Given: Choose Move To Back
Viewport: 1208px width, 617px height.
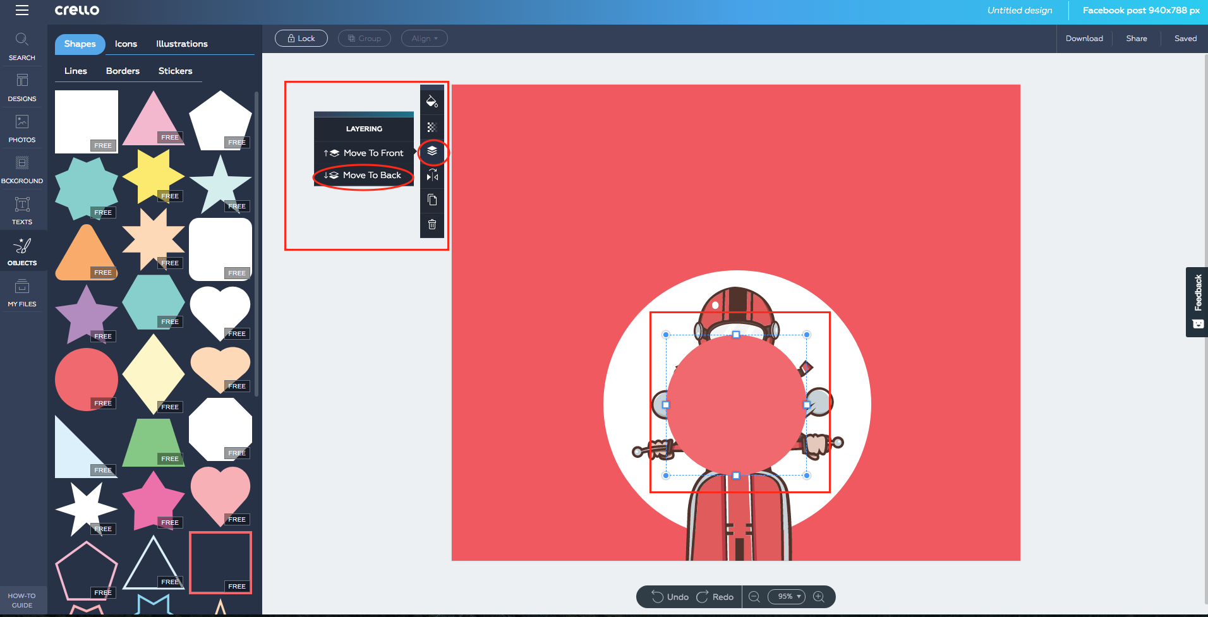Looking at the screenshot, I should coord(364,175).
